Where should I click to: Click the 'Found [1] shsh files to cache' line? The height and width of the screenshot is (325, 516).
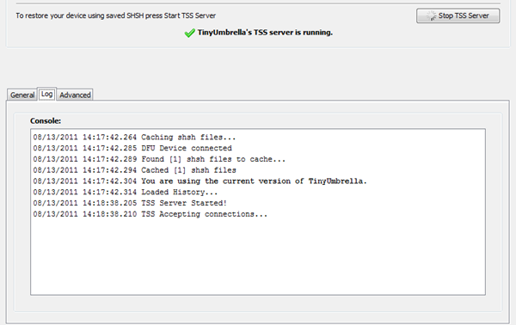pos(159,159)
